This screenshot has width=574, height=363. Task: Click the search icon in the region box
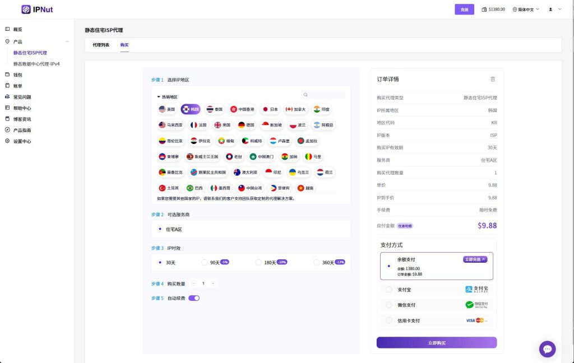click(x=305, y=95)
